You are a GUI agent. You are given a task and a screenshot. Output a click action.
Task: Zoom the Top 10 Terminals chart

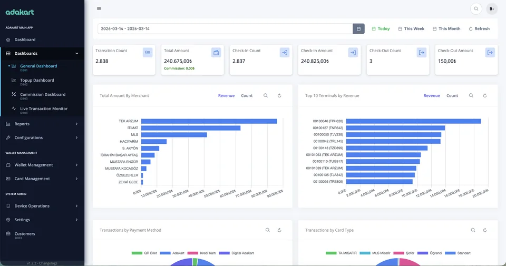pyautogui.click(x=471, y=95)
